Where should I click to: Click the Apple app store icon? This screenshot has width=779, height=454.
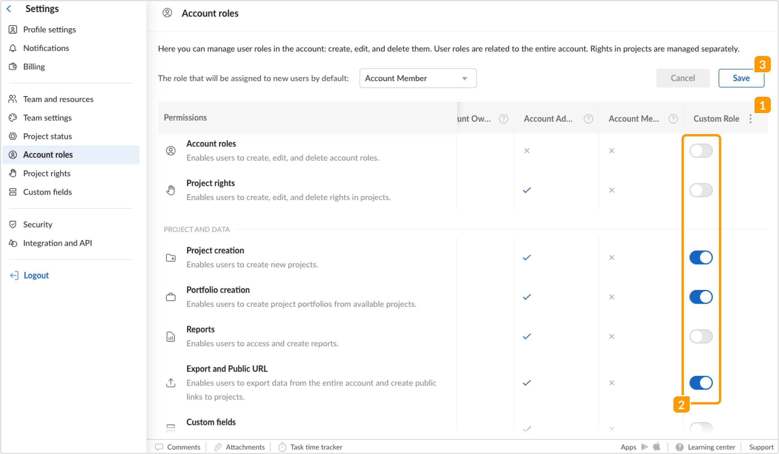(x=656, y=447)
